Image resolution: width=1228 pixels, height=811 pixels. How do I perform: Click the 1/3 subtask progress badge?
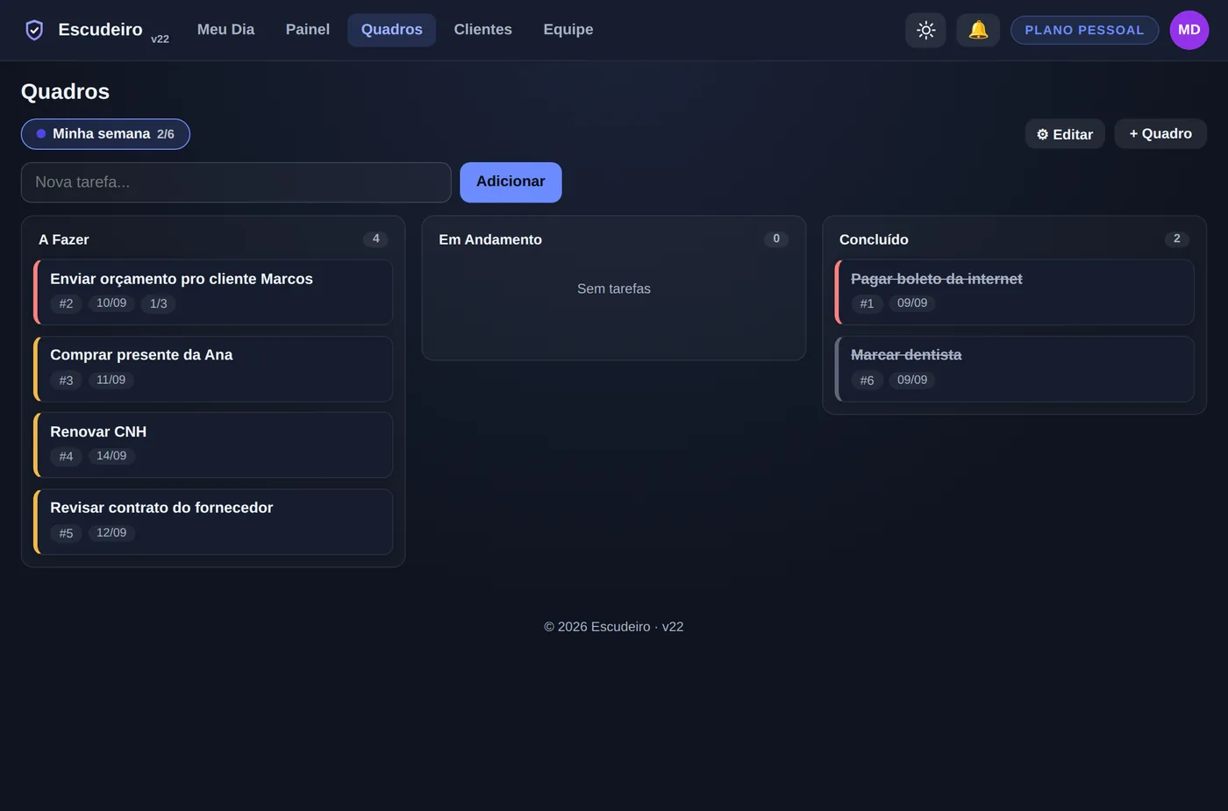point(158,303)
